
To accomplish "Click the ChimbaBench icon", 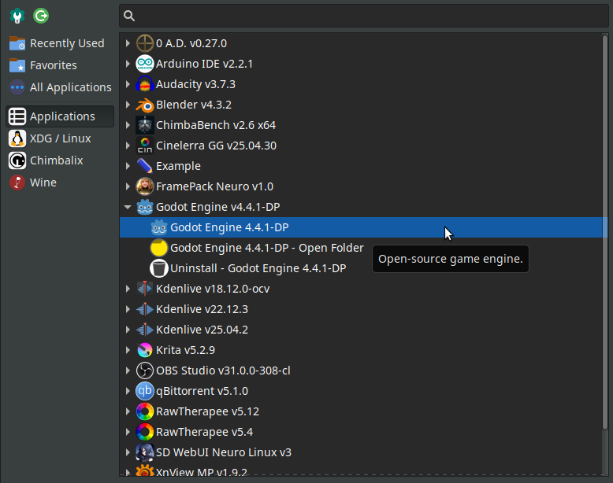I will click(145, 125).
